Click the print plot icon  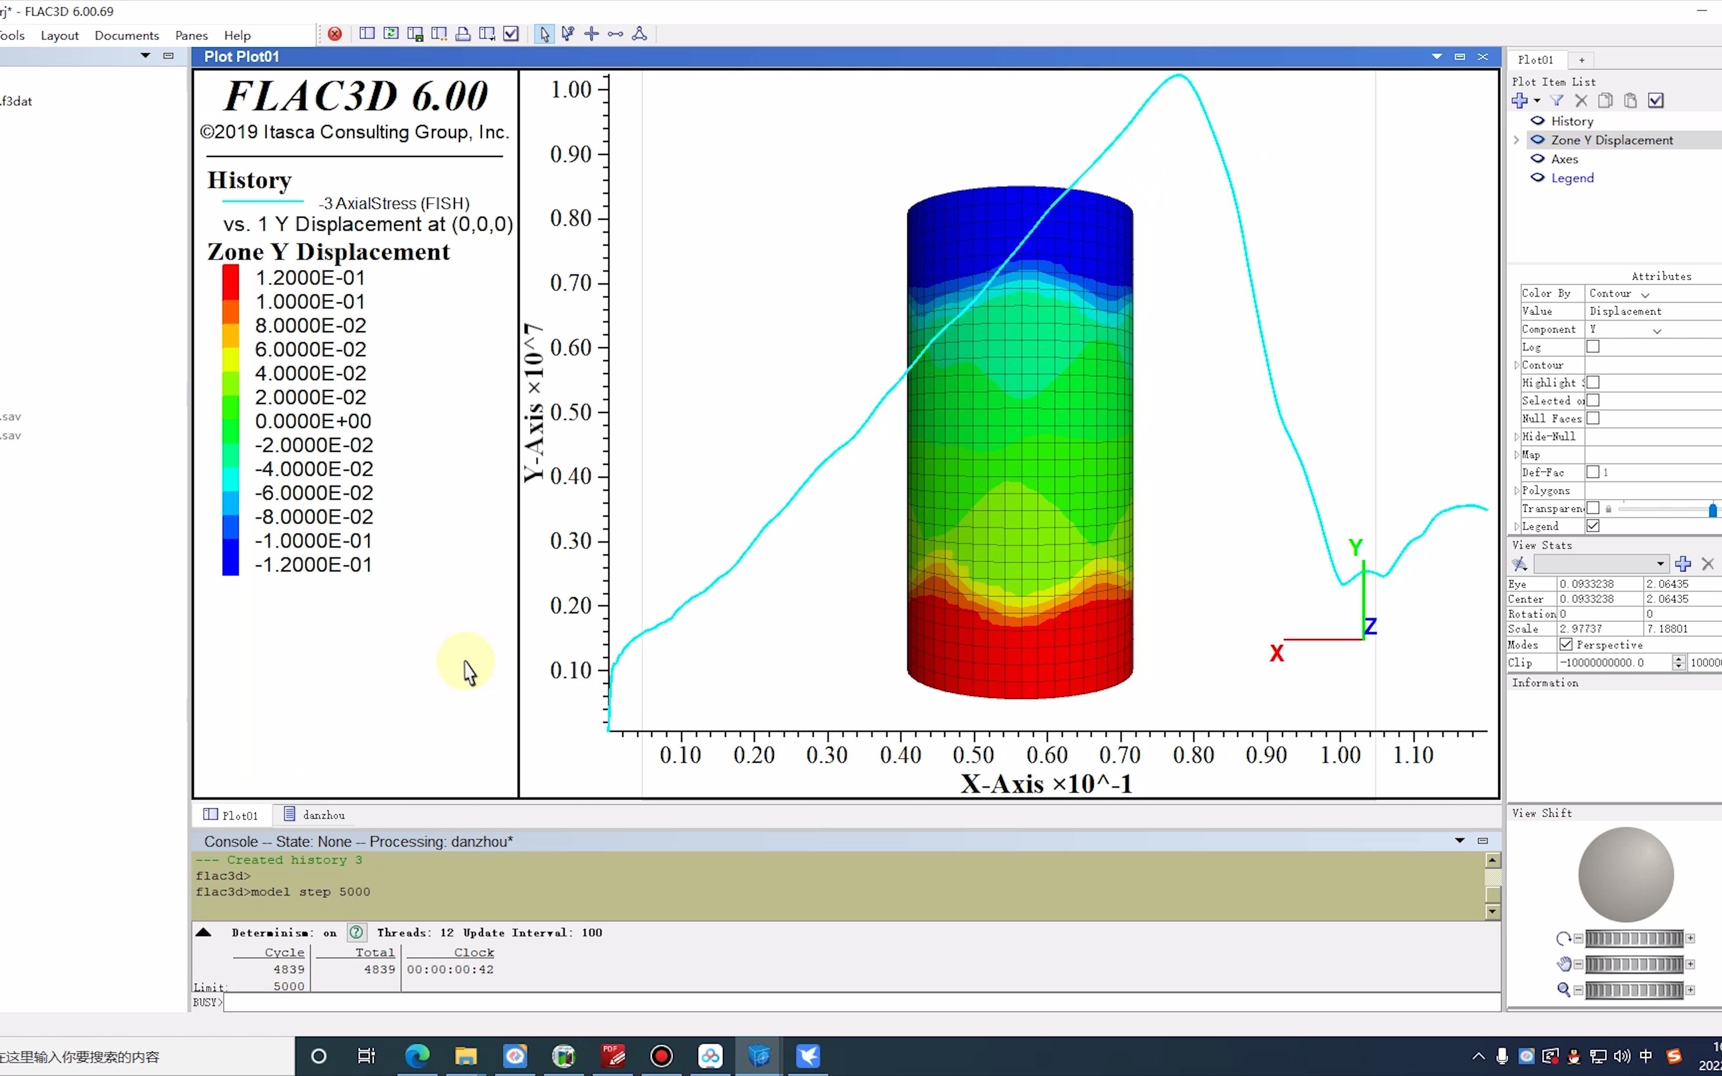(x=462, y=34)
